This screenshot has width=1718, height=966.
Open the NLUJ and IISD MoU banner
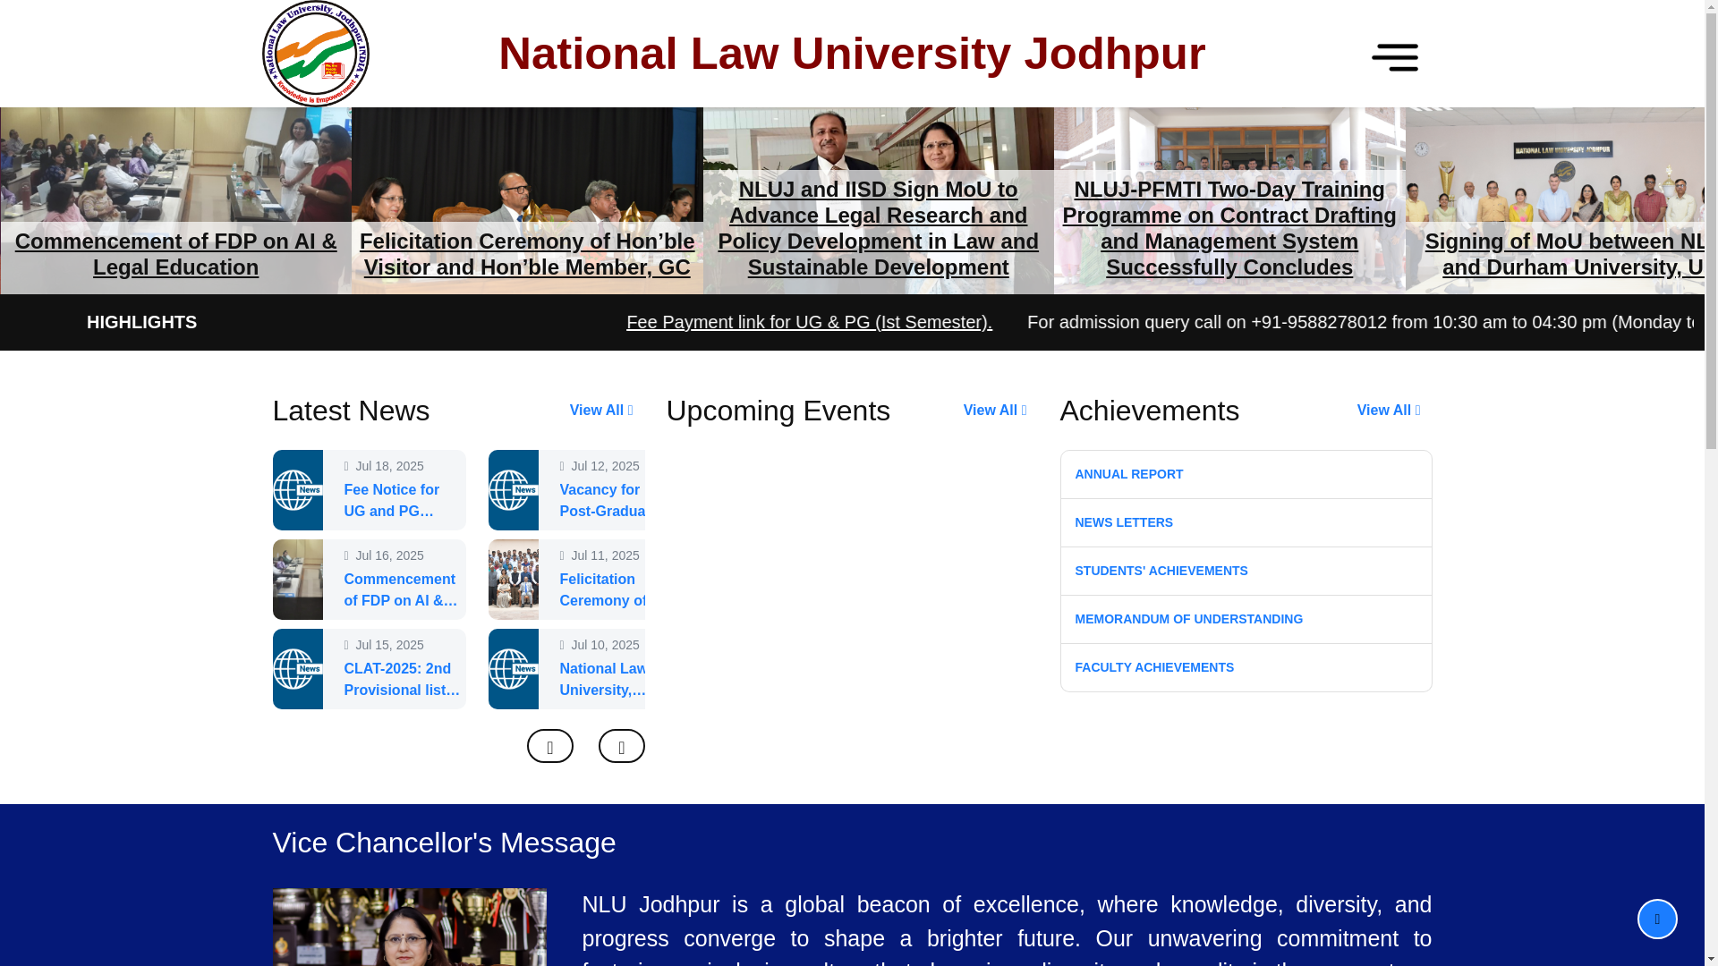(x=878, y=228)
